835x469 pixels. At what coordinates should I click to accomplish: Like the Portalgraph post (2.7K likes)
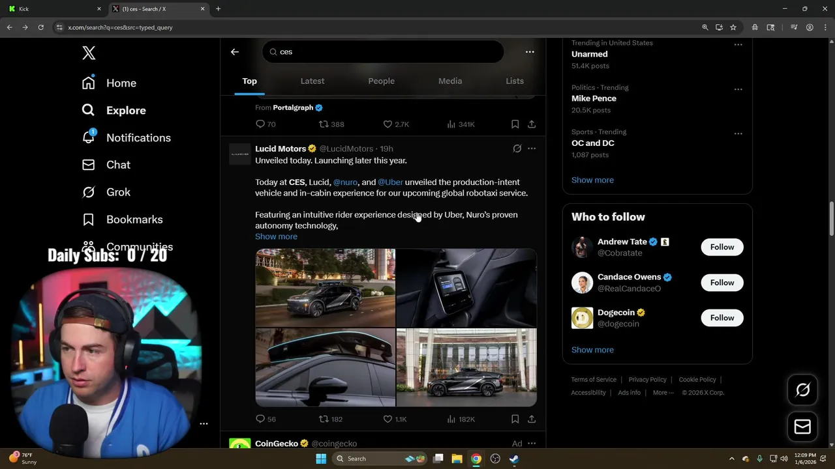(x=396, y=124)
